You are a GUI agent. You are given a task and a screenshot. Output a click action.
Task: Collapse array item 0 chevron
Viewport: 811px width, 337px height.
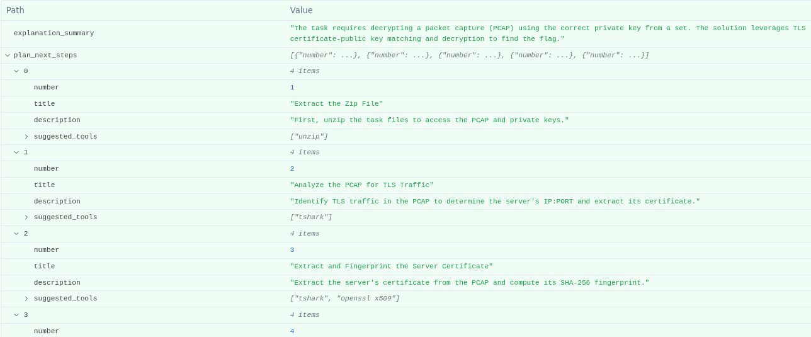[x=16, y=71]
